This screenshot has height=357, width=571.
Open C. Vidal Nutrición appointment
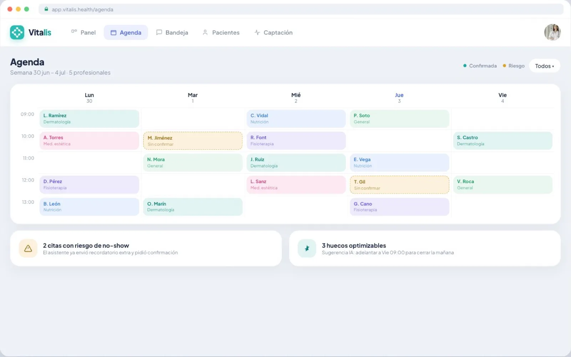pos(296,119)
